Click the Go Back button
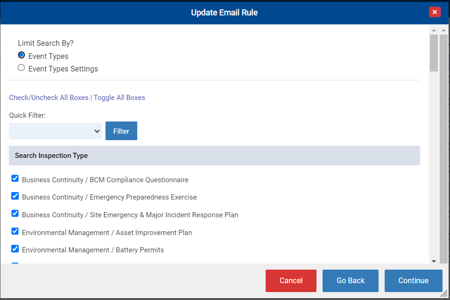450x300 pixels. click(351, 281)
